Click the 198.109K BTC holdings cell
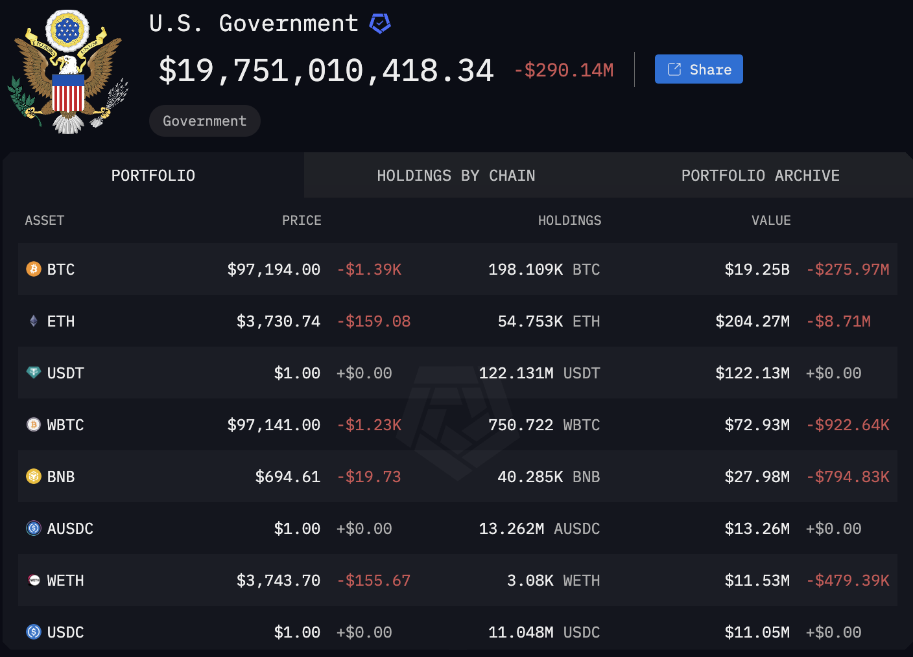 pos(544,270)
